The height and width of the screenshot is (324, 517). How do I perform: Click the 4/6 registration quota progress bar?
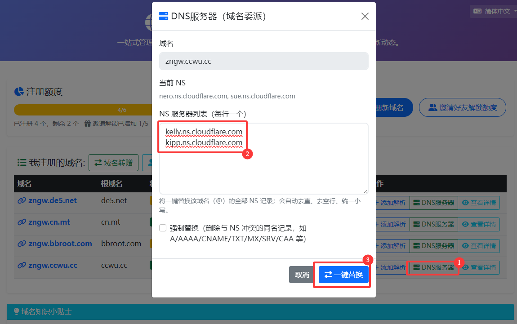[x=83, y=110]
